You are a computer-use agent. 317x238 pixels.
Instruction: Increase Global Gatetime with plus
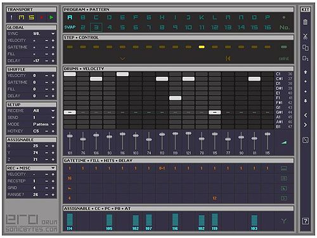(x=53, y=47)
